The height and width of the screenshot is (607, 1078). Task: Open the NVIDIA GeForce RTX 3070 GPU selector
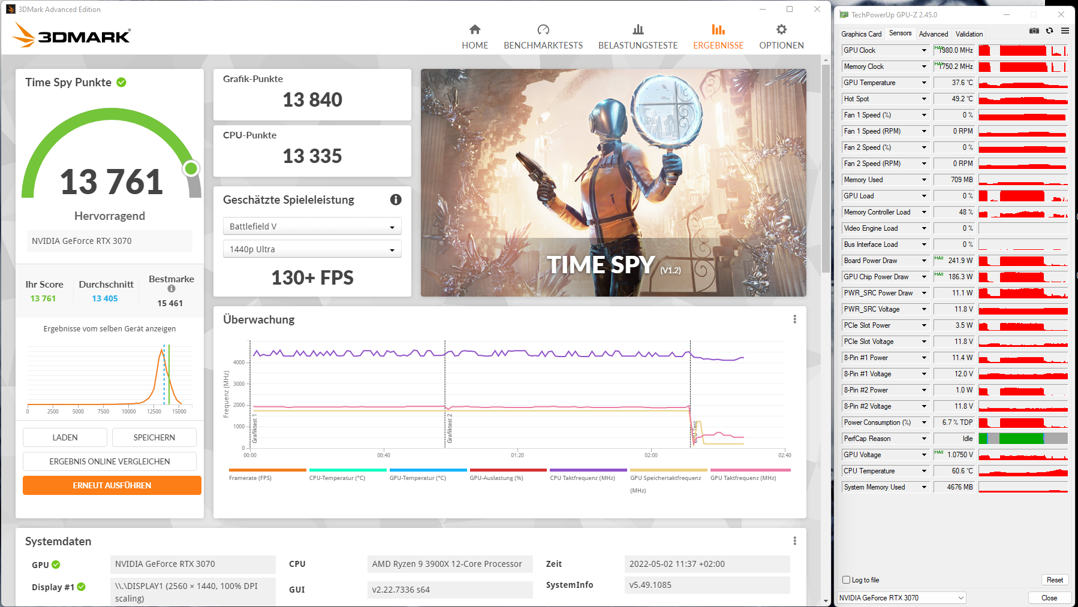901,598
